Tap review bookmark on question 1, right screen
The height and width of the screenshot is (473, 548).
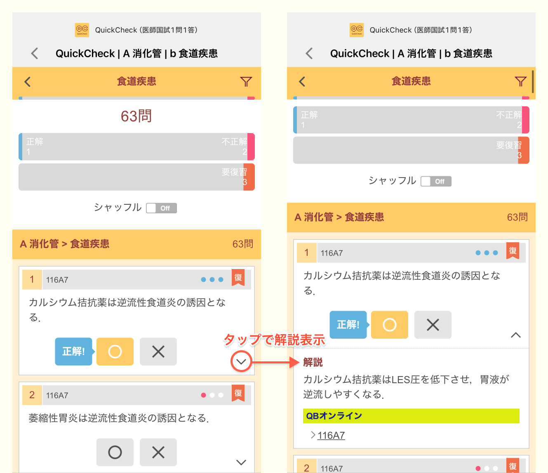point(513,251)
